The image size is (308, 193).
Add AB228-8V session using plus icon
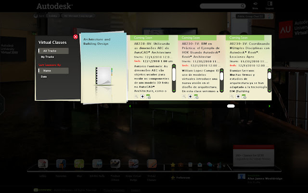pyautogui.click(x=142, y=96)
